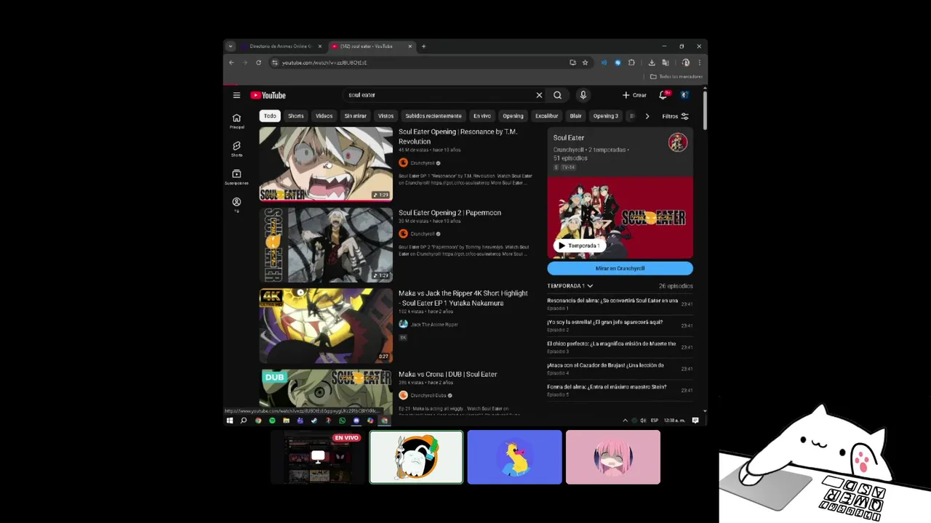Open Maka vs Crona DUB video title
The width and height of the screenshot is (931, 523).
point(448,374)
